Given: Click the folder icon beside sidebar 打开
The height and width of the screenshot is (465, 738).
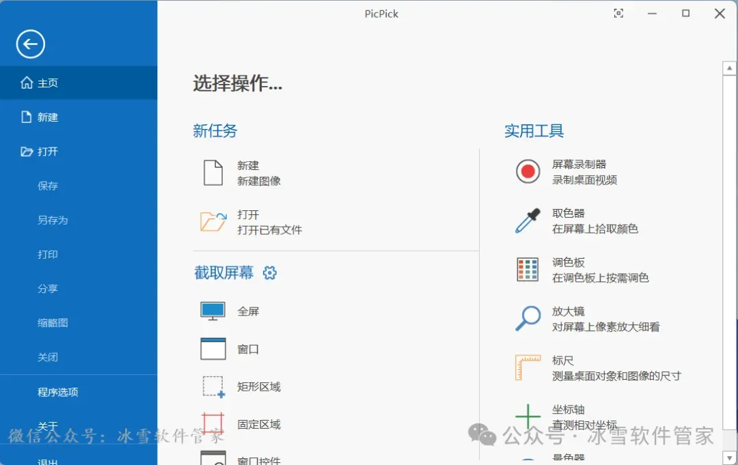Looking at the screenshot, I should 27,152.
